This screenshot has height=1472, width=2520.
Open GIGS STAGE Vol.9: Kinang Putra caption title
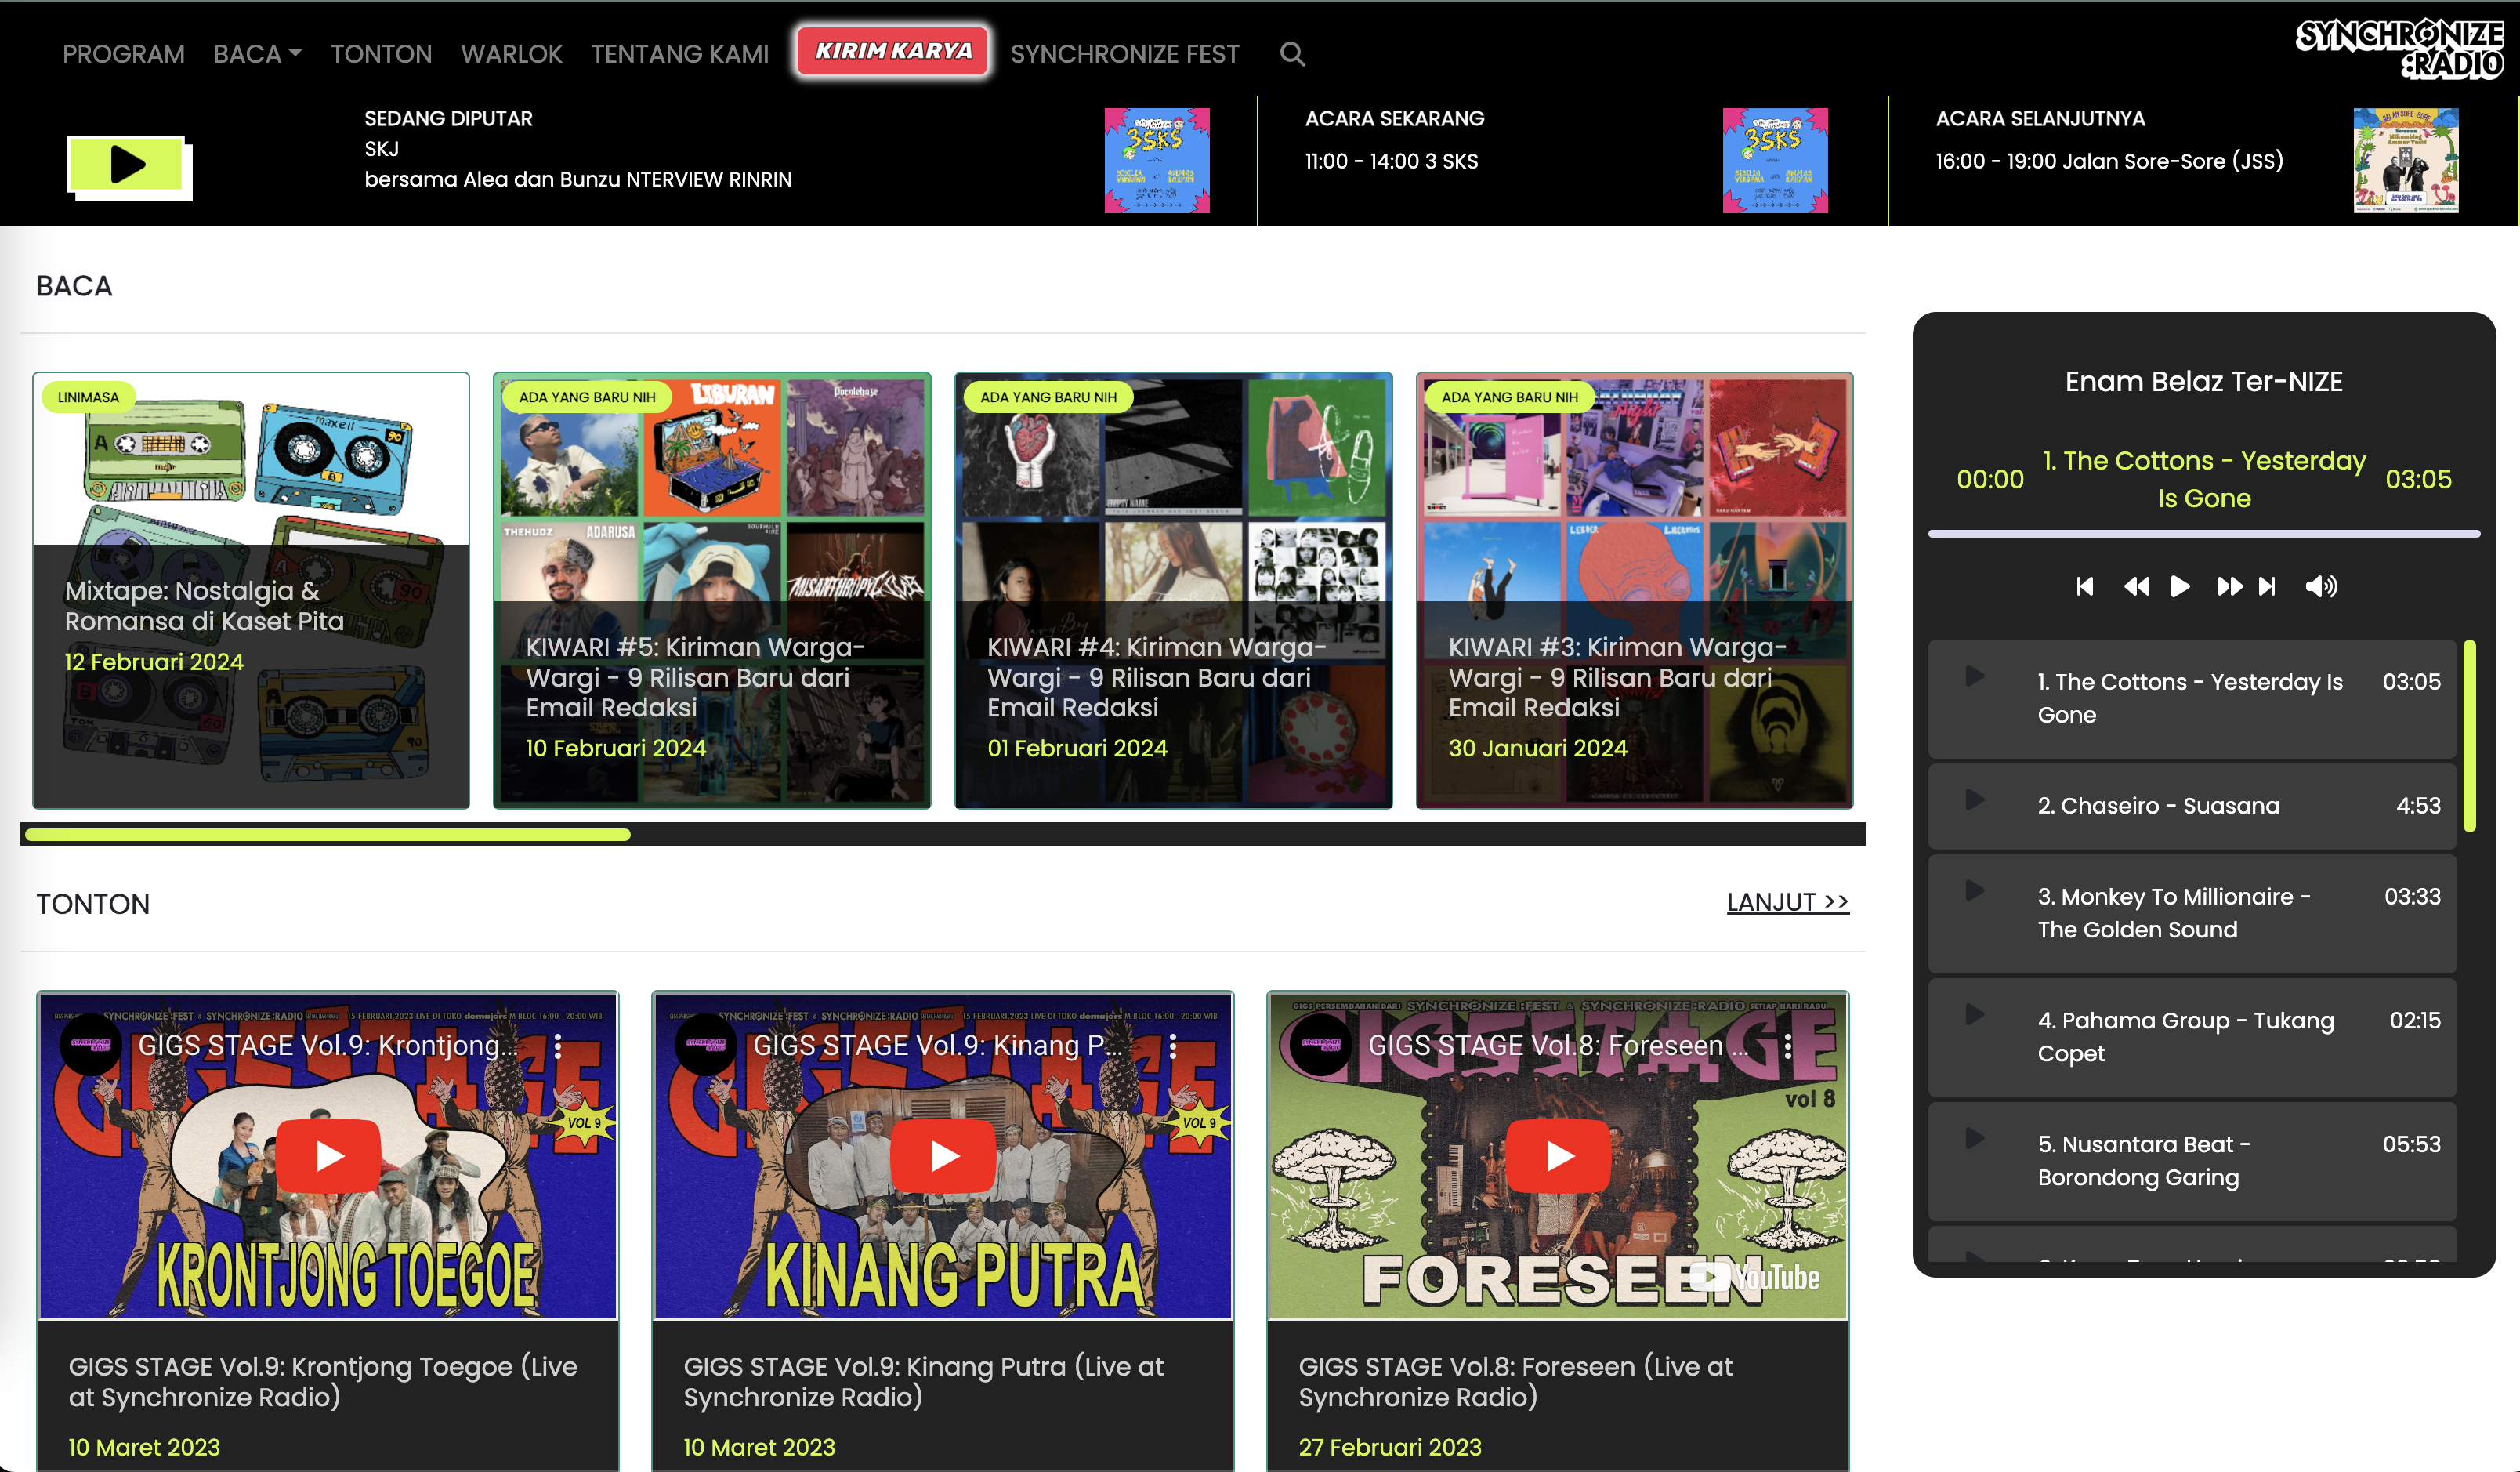click(923, 1381)
